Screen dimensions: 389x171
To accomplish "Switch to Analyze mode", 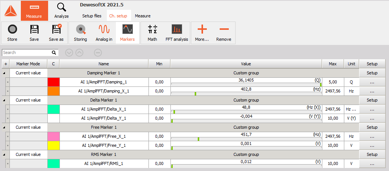I will pos(61,11).
